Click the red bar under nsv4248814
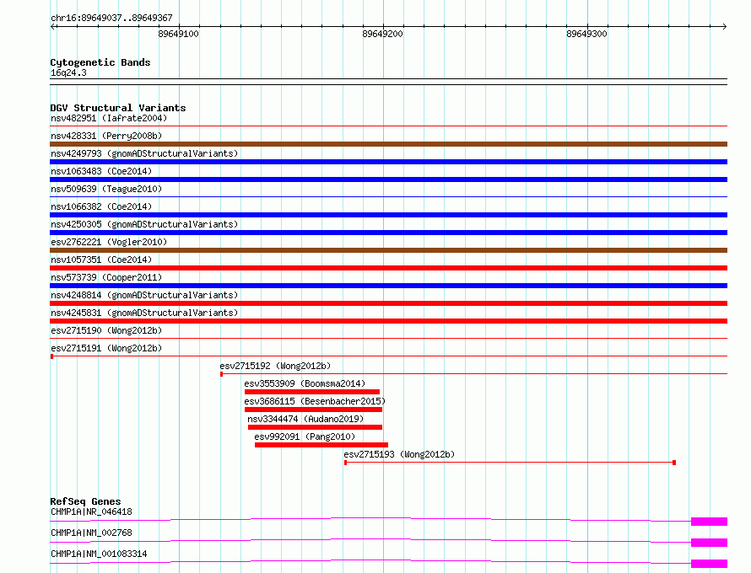 [388, 303]
